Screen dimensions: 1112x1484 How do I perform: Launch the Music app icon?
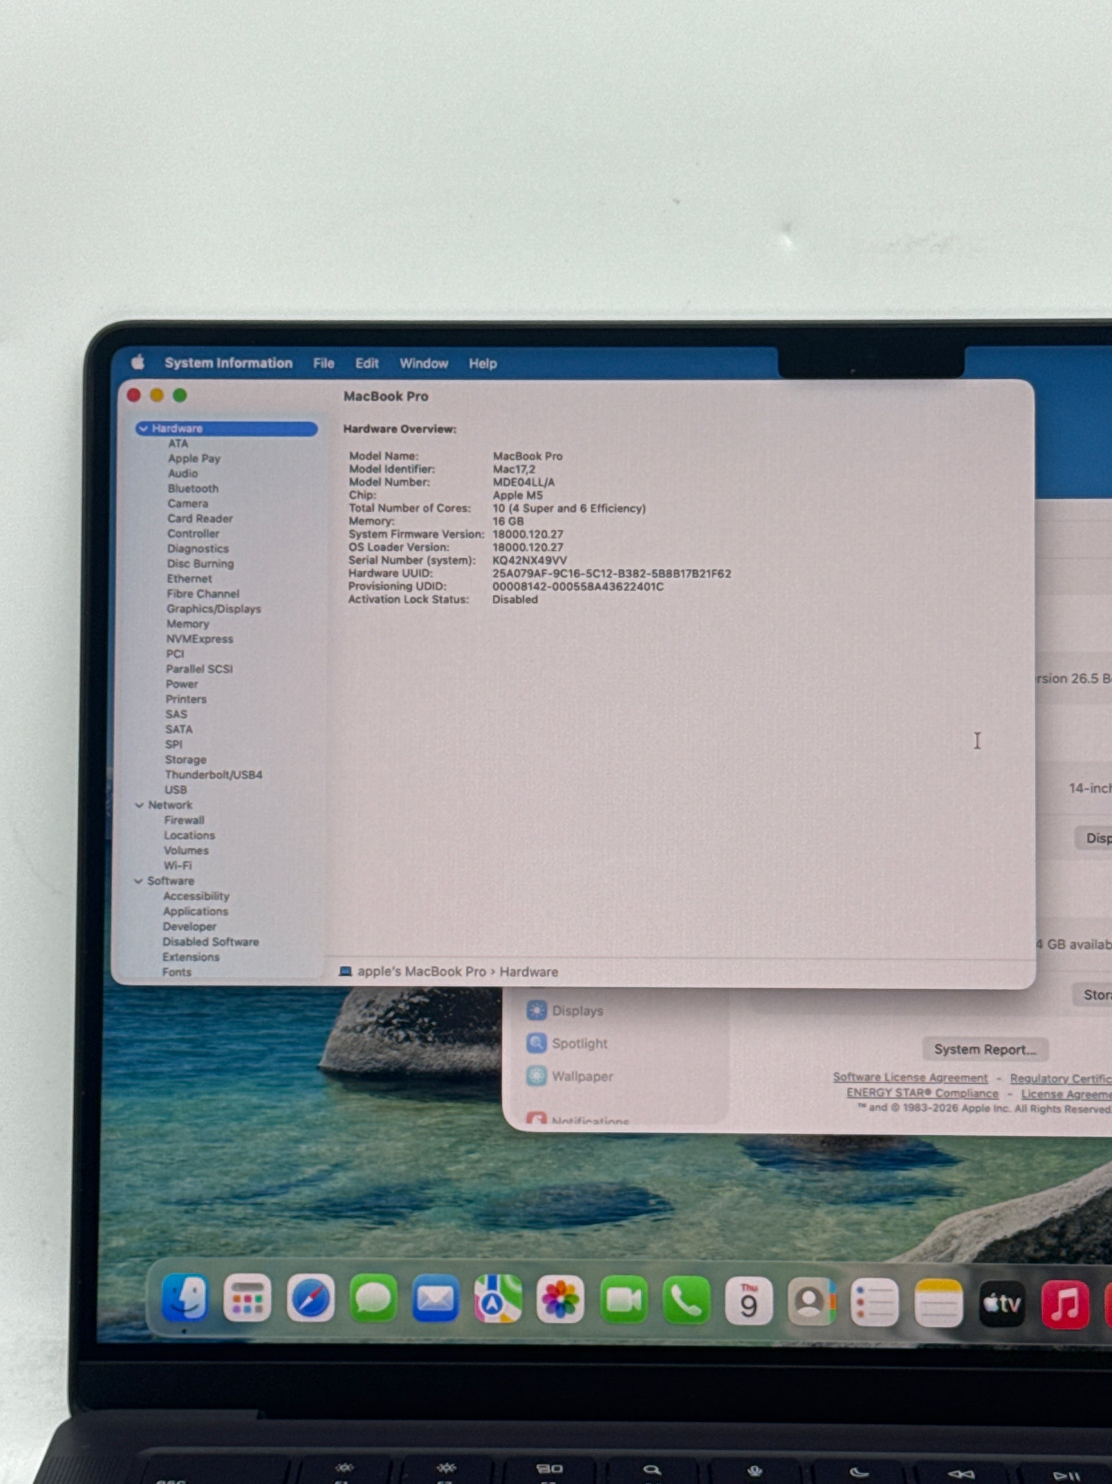[x=1065, y=1303]
